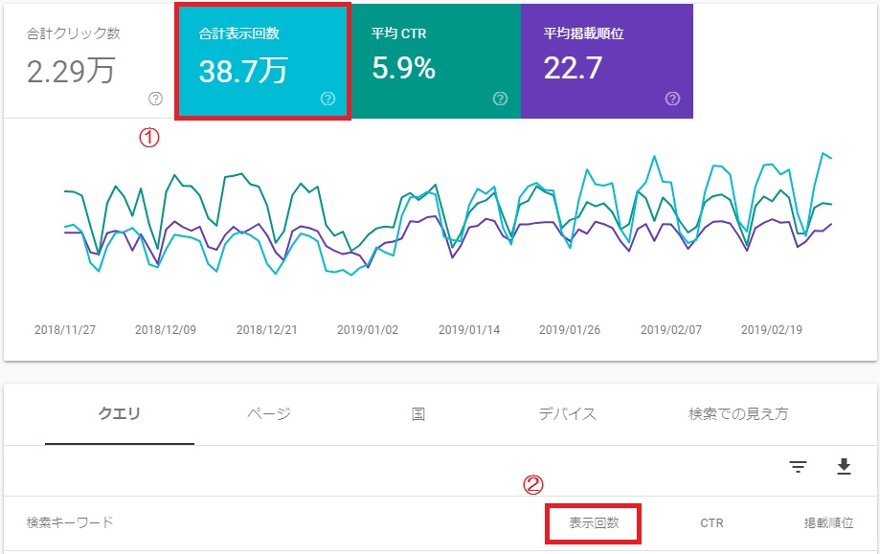Show the 検索での見え方 tab
Viewport: 880px width, 554px height.
coord(738,414)
